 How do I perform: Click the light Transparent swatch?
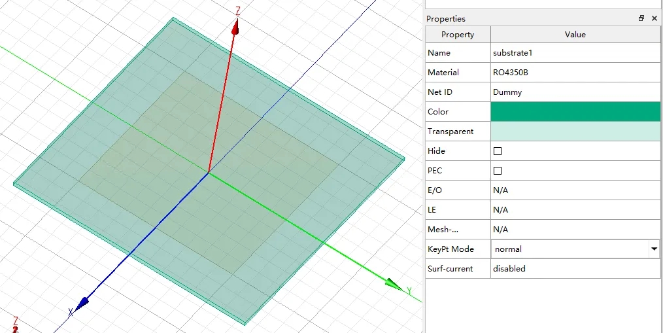pyautogui.click(x=575, y=131)
